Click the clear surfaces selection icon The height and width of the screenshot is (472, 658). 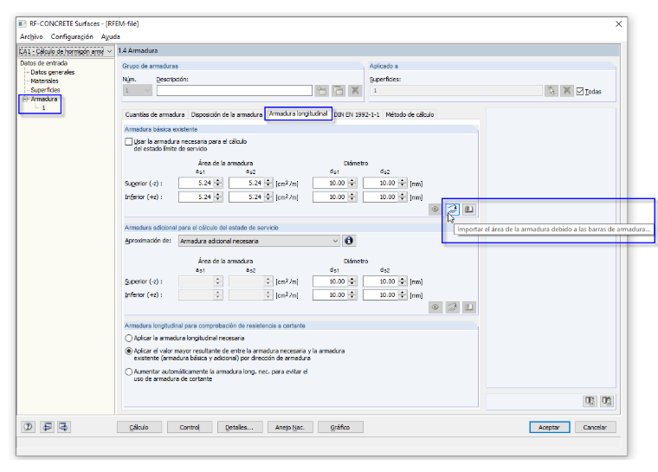coord(566,91)
